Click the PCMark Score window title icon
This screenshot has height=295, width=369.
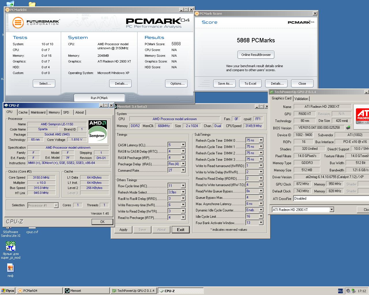[x=197, y=14]
